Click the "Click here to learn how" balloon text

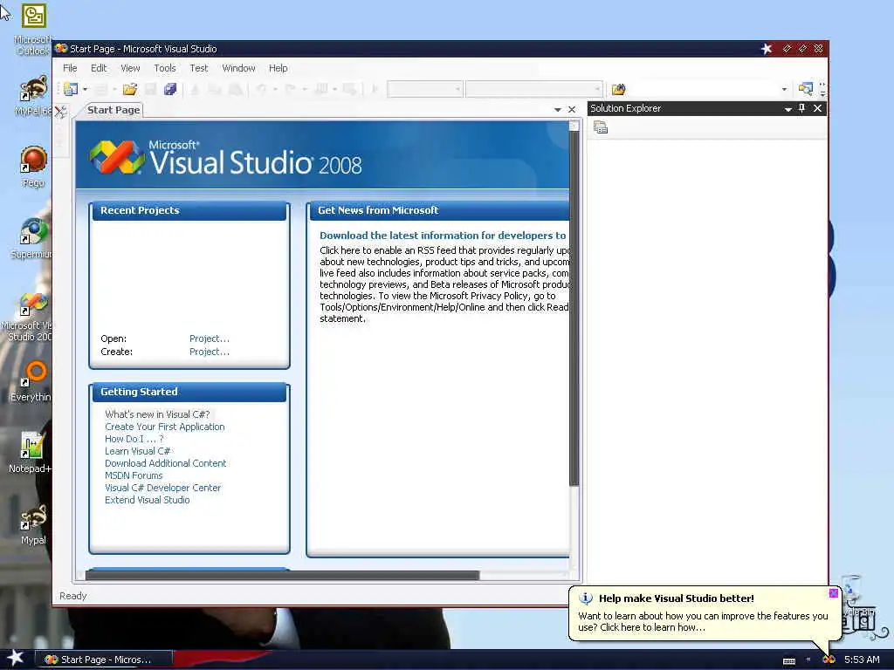click(x=653, y=627)
